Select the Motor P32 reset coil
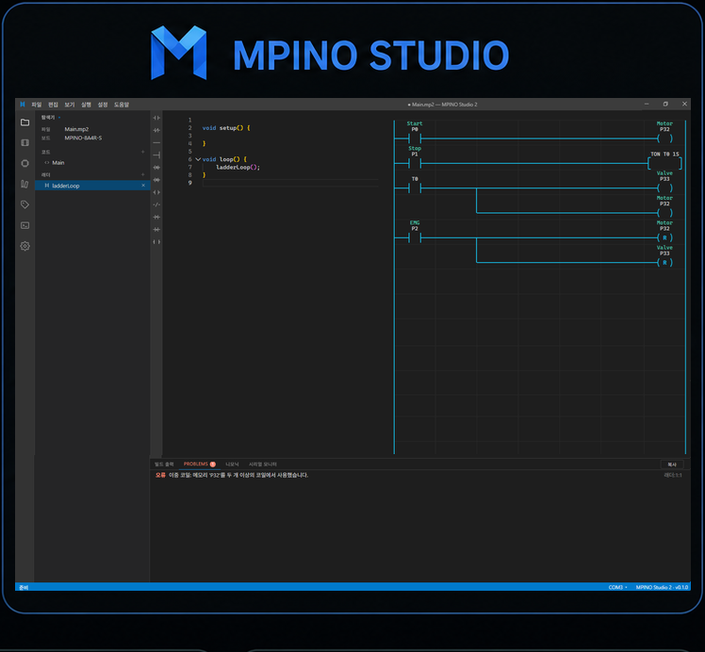The width and height of the screenshot is (705, 652). [664, 237]
